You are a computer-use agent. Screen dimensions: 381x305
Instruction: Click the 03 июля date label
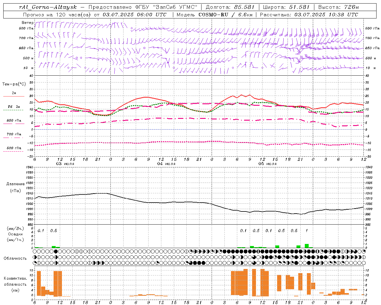click(x=65, y=164)
